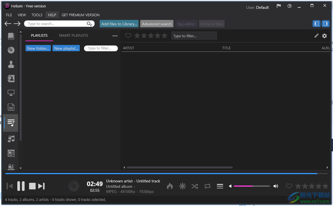
Task: Open the Albums disc icon in sidebar
Action: [11, 50]
